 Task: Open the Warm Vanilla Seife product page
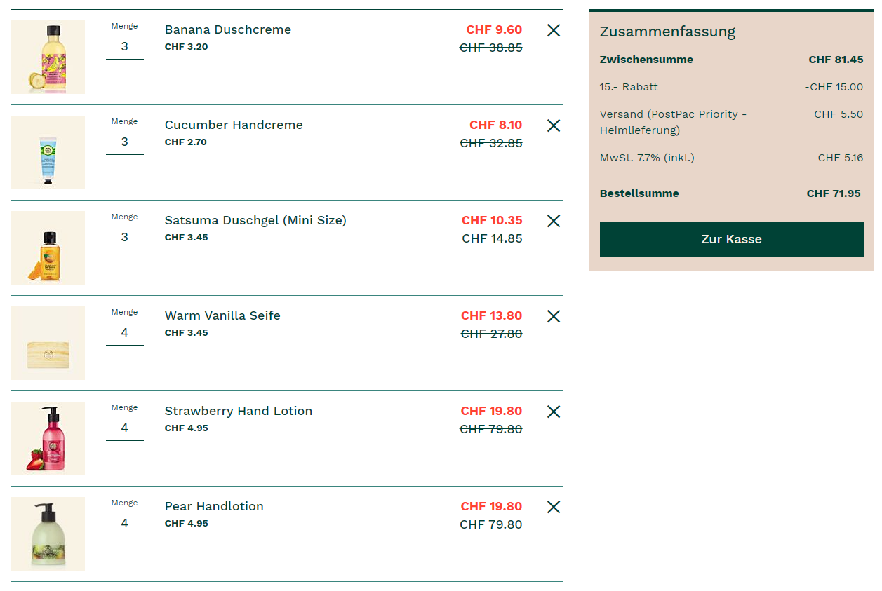(x=222, y=315)
